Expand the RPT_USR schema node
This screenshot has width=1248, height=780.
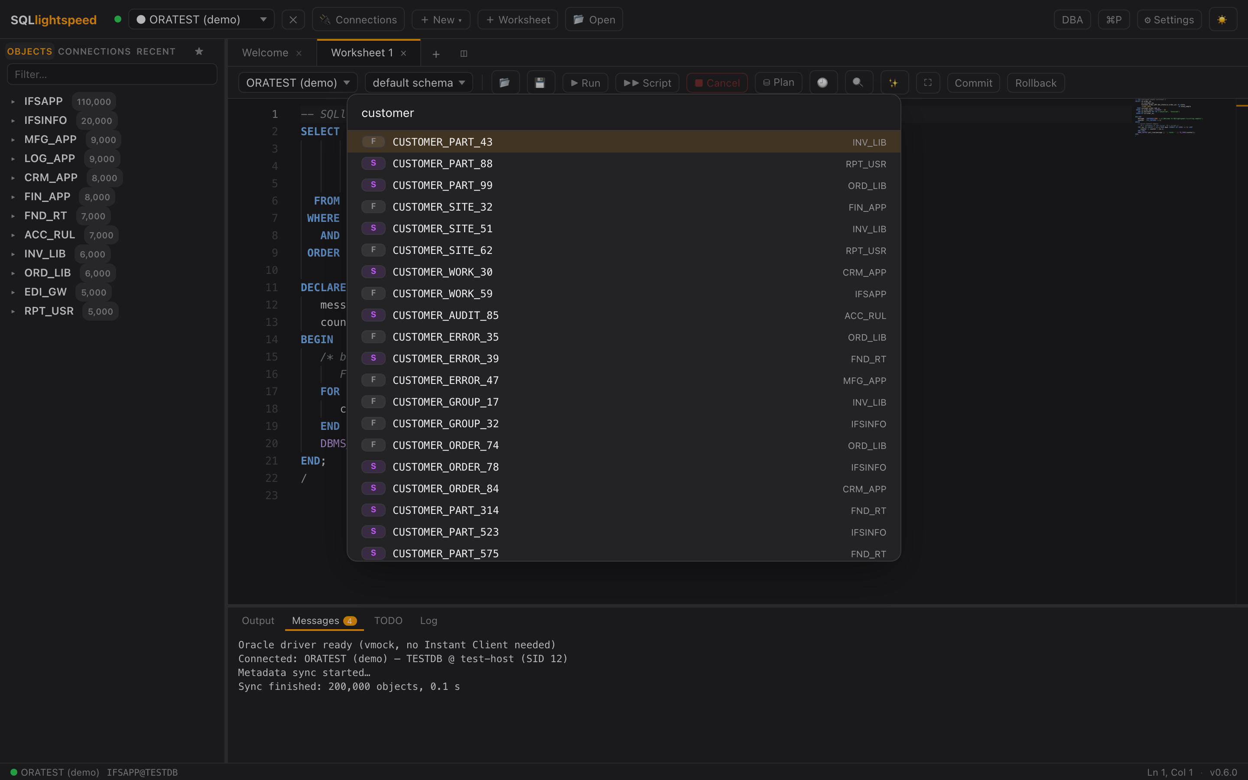pyautogui.click(x=13, y=312)
